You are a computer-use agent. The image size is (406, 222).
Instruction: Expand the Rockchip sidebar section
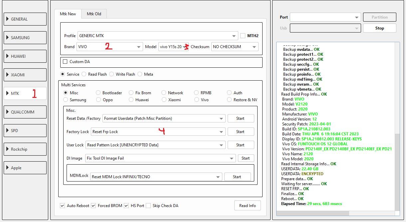point(25,149)
